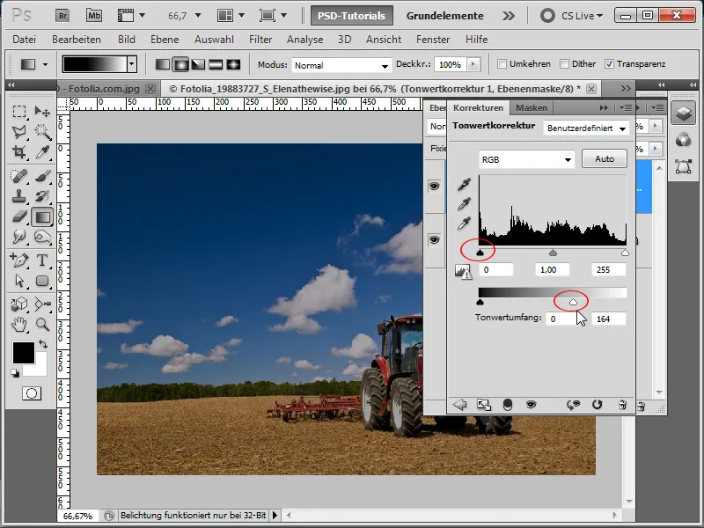Viewport: 704px width, 528px height.
Task: Open the Fenster menu
Action: click(433, 40)
